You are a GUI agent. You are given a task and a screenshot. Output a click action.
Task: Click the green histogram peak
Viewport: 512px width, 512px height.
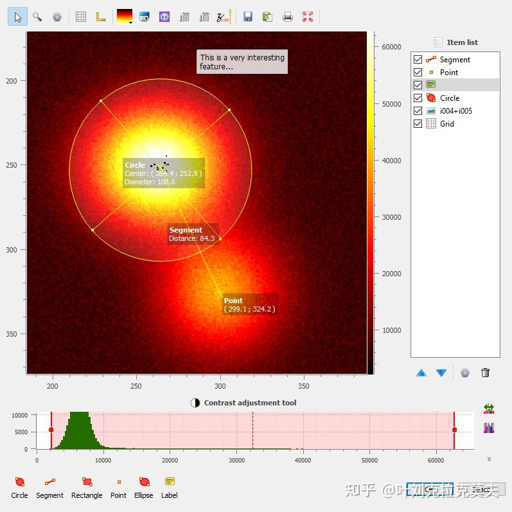point(80,430)
